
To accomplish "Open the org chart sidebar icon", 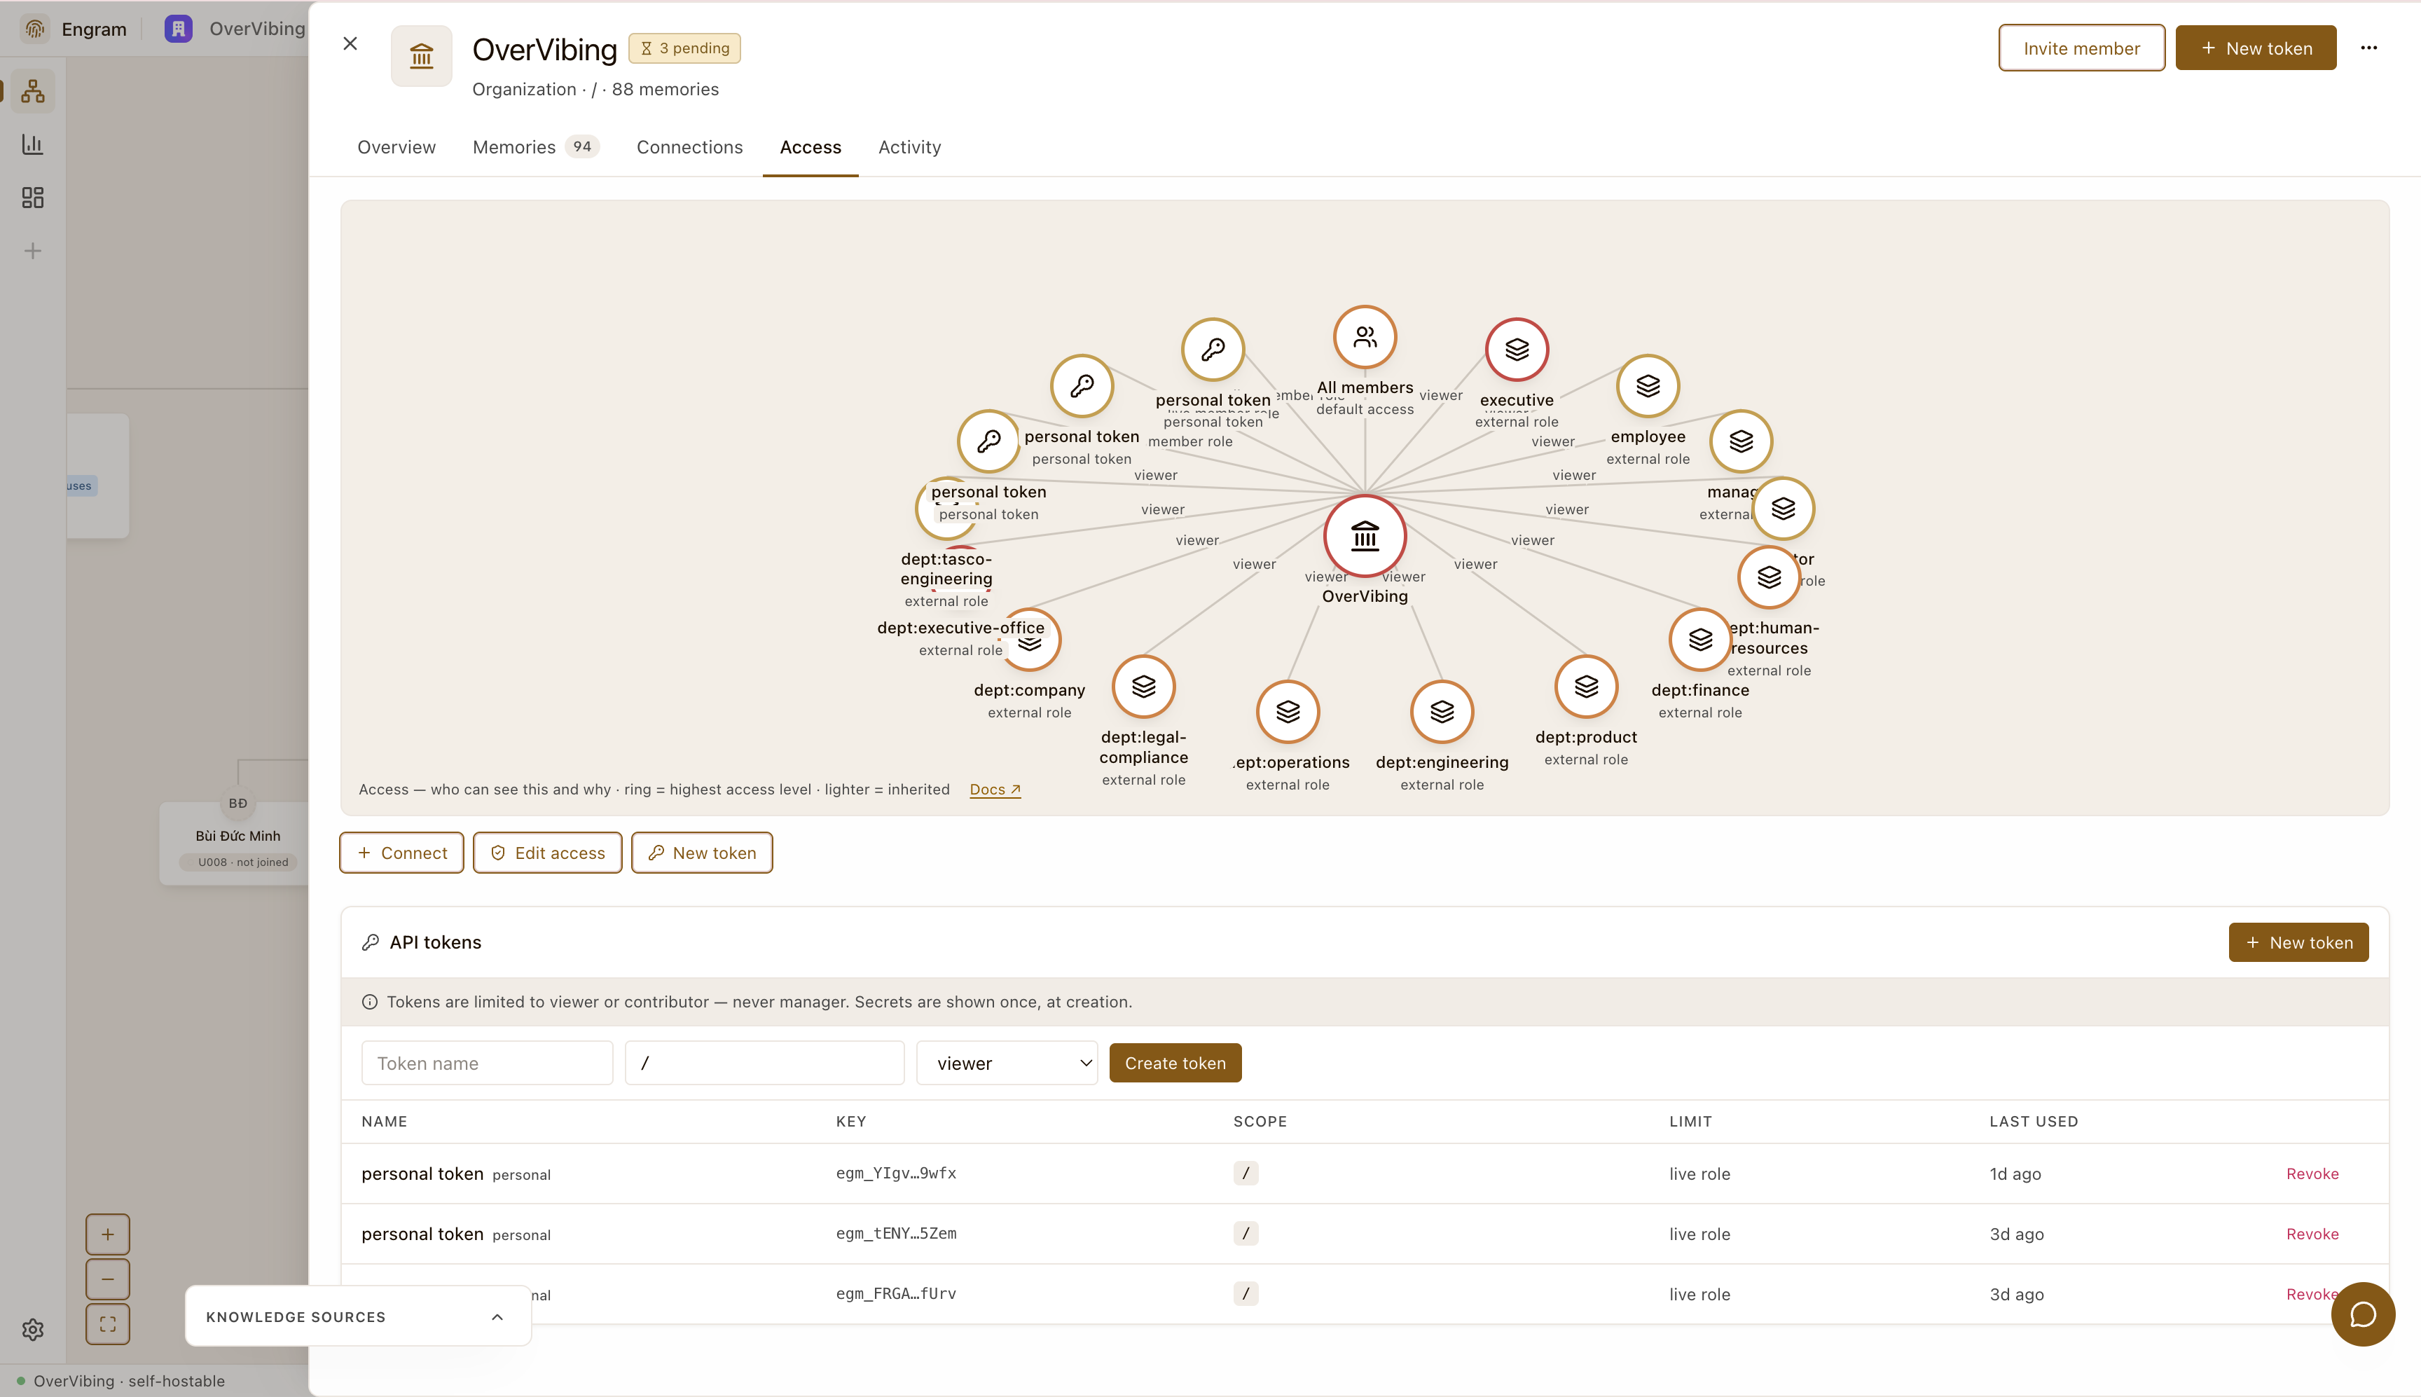I will tap(33, 91).
